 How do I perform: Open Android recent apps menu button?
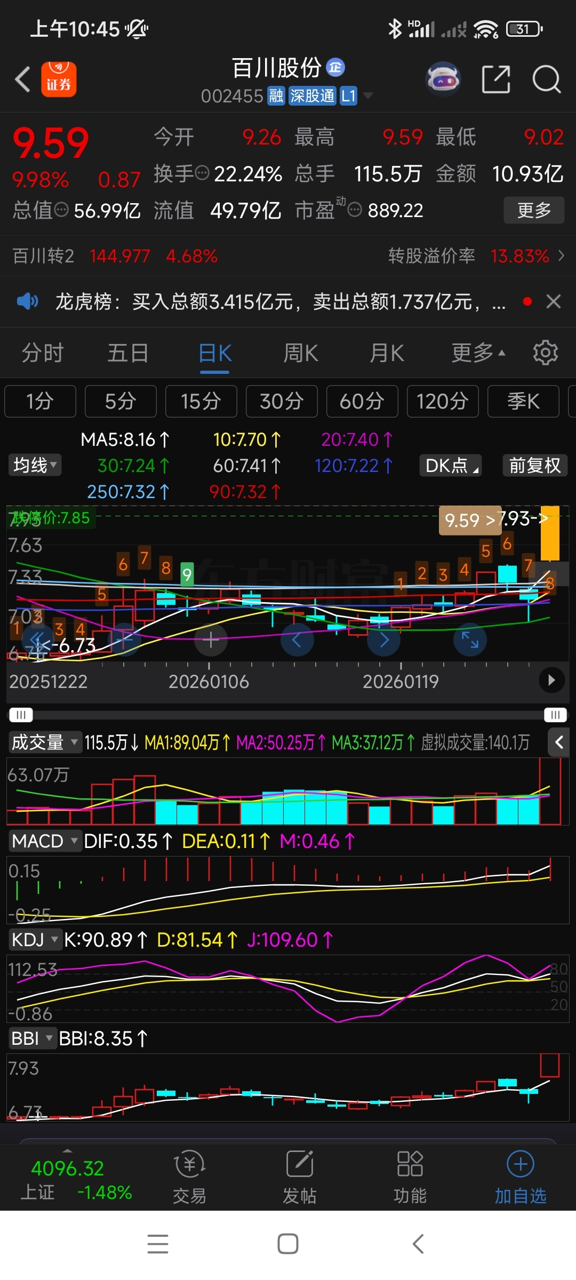click(158, 1244)
